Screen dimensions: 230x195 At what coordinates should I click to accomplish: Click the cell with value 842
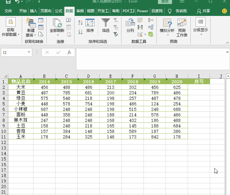tap(155, 137)
